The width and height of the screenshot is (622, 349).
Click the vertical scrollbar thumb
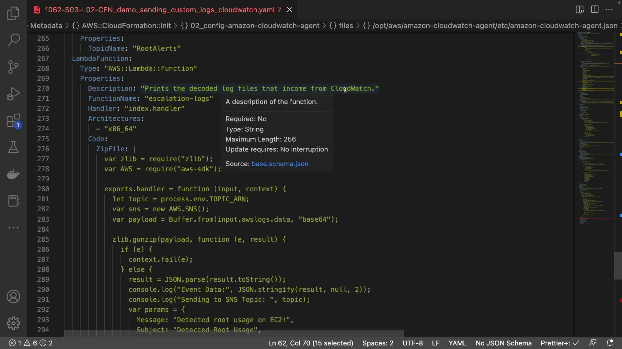point(618,266)
